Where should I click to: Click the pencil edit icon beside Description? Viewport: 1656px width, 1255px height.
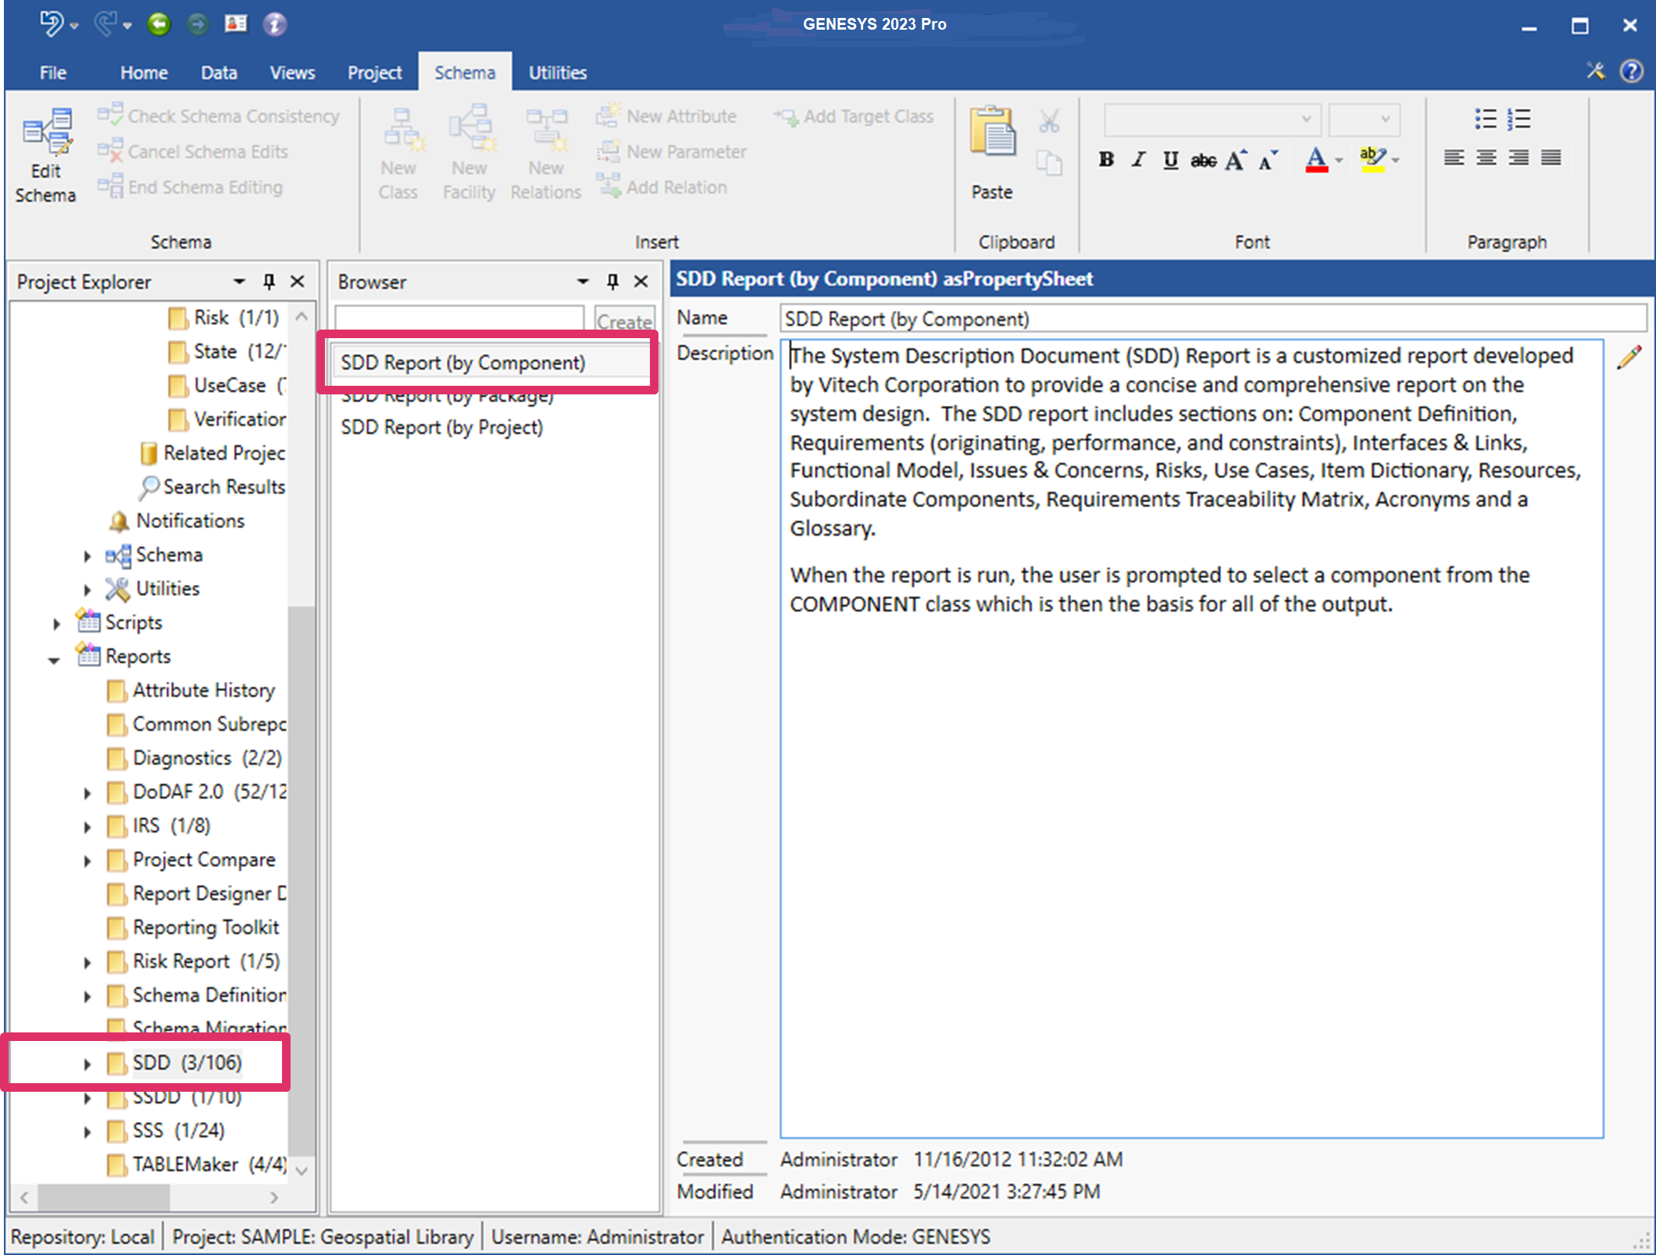[x=1628, y=358]
